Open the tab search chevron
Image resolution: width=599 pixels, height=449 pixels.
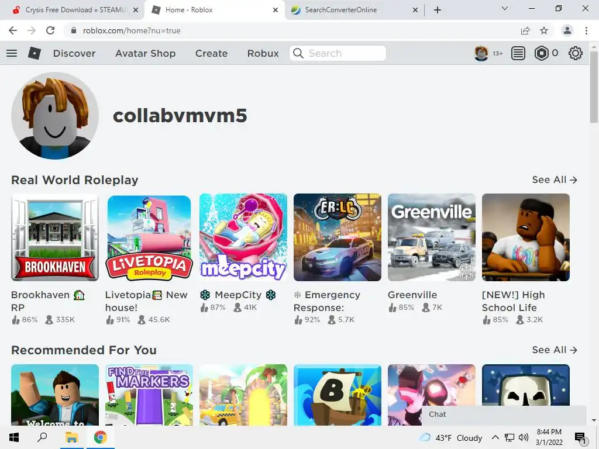(x=505, y=8)
